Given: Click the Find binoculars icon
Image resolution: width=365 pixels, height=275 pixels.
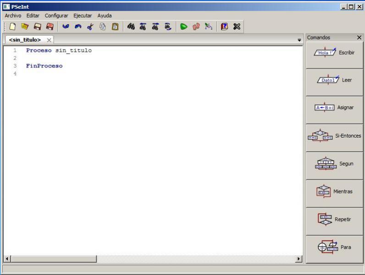Looking at the screenshot, I should point(131,27).
